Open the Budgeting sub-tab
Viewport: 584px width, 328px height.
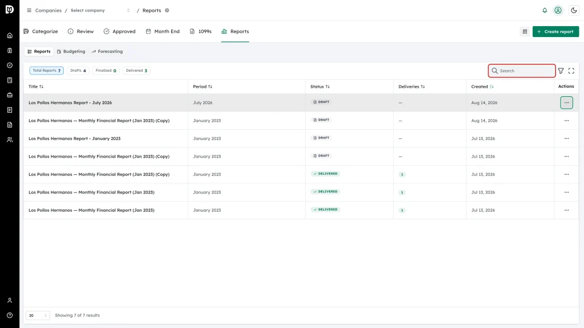click(x=71, y=52)
